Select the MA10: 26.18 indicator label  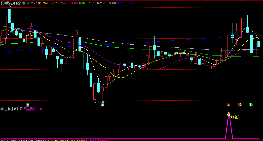coord(51,3)
